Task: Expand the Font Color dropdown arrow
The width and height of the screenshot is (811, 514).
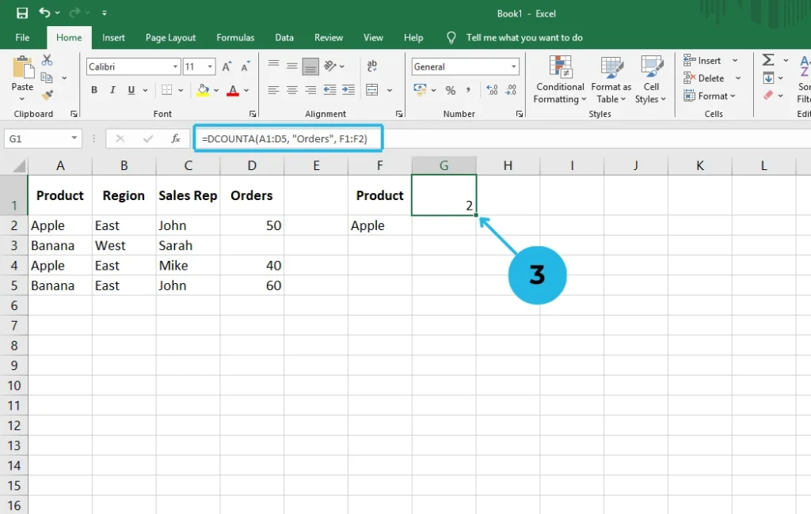Action: pos(247,90)
